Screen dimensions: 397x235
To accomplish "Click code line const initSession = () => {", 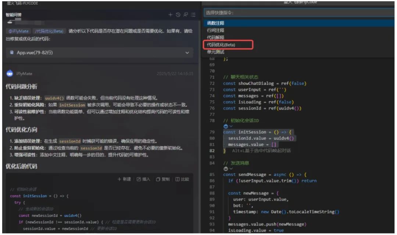I will point(257,132).
